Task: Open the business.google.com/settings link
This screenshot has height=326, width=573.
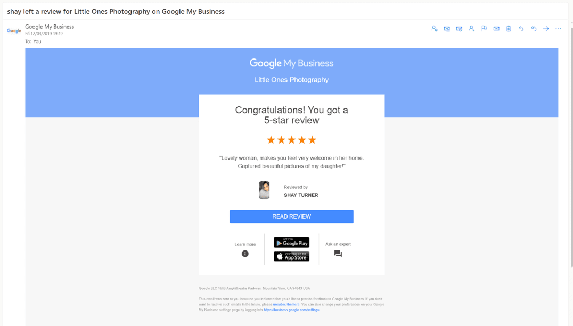Action: [291, 310]
